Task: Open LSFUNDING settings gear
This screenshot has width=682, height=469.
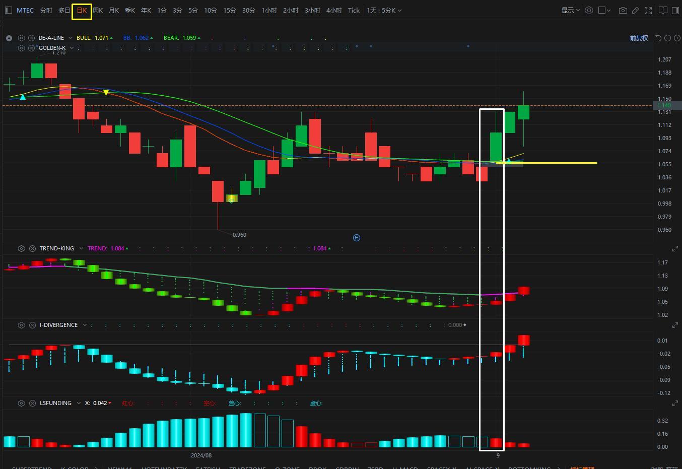Action: tap(21, 403)
